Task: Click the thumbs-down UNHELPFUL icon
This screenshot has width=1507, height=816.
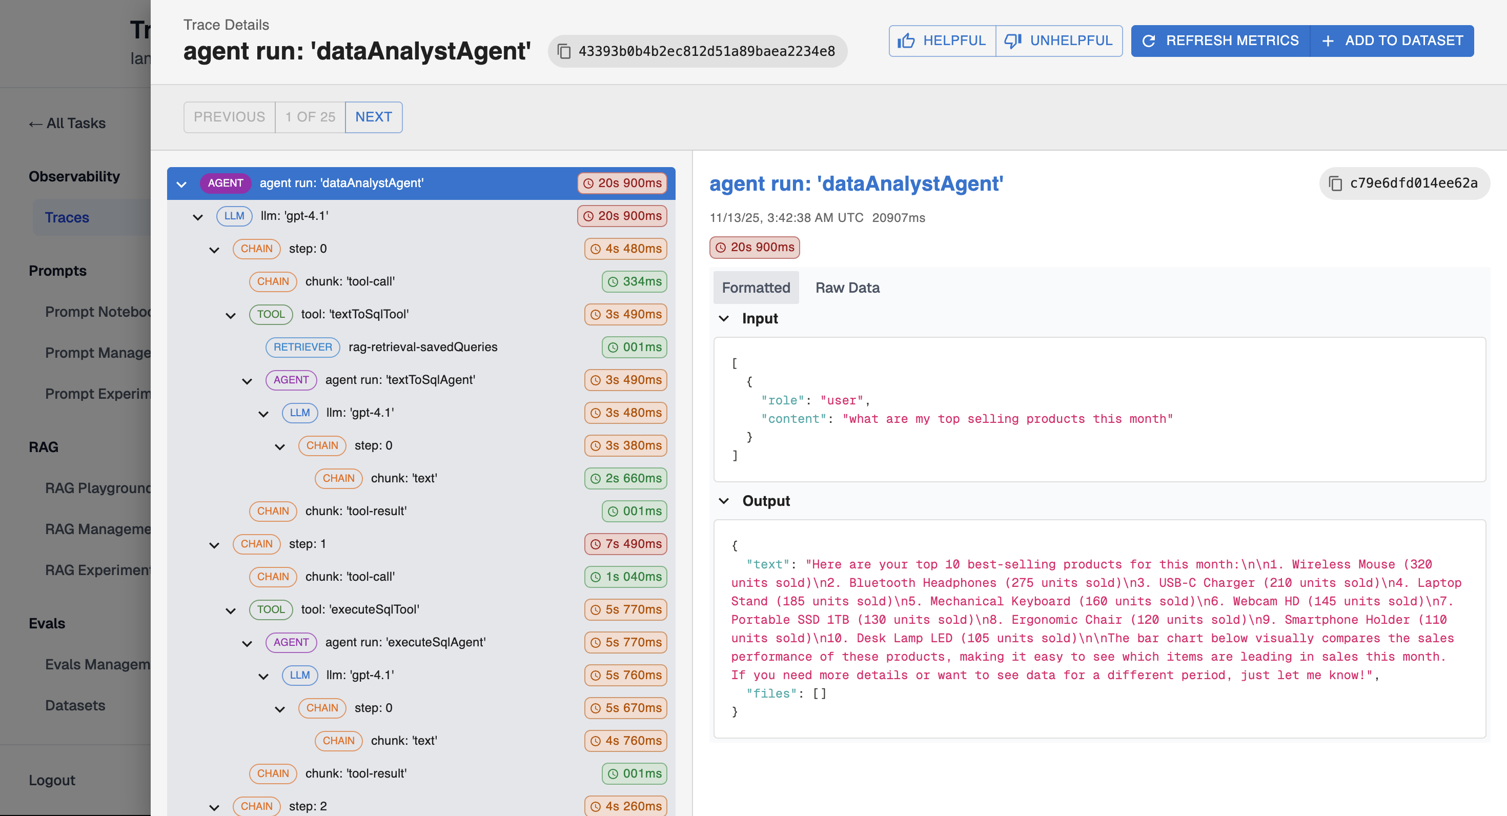Action: point(1013,41)
